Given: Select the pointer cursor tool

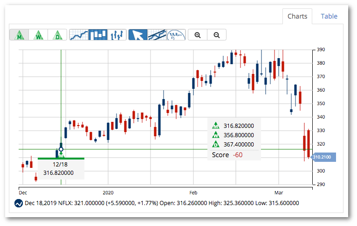Looking at the screenshot, I should [x=138, y=35].
